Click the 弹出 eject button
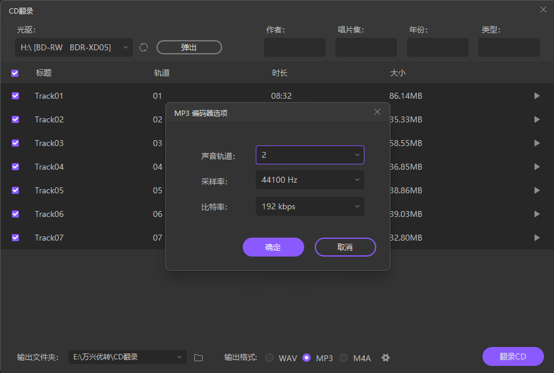 coord(189,47)
